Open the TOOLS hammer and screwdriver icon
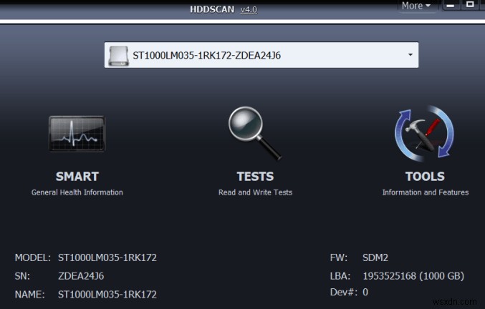Image resolution: width=485 pixels, height=309 pixels. tap(424, 133)
